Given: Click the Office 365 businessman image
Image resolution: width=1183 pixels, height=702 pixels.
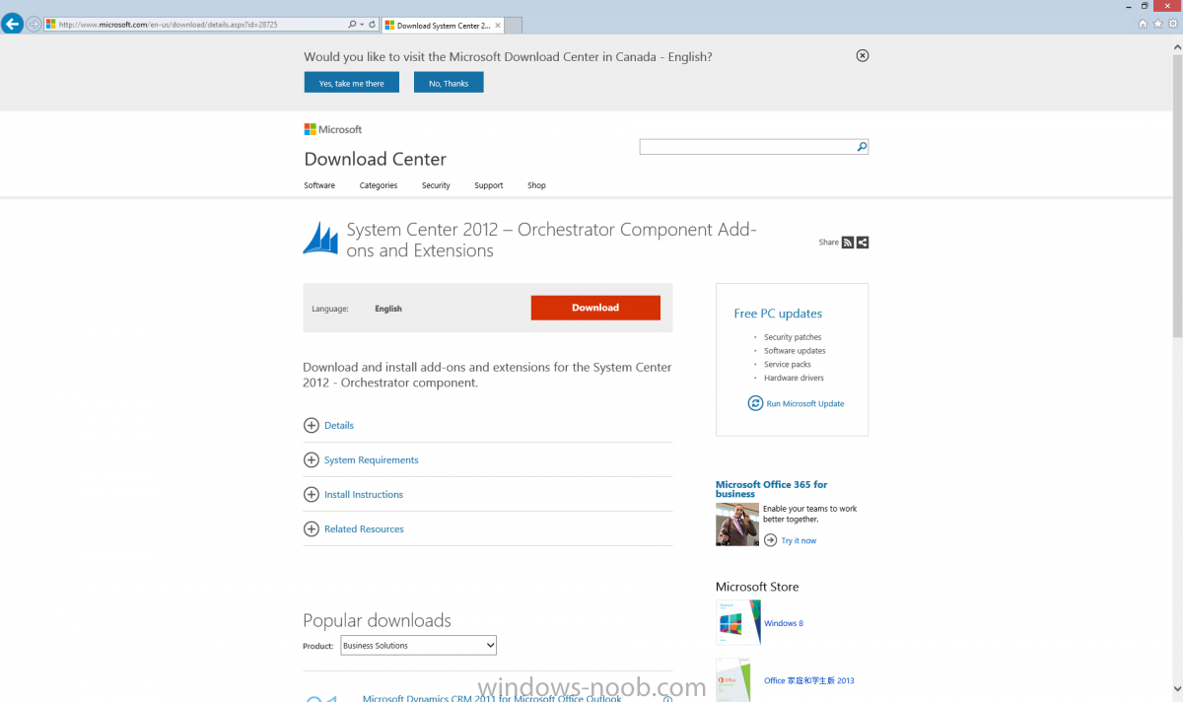Looking at the screenshot, I should click(x=737, y=525).
